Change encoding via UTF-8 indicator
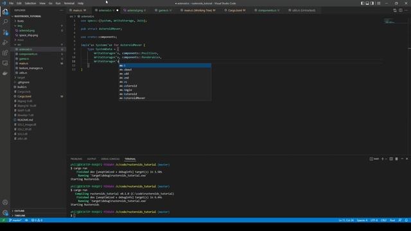The height and width of the screenshot is (231, 411). click(374, 220)
